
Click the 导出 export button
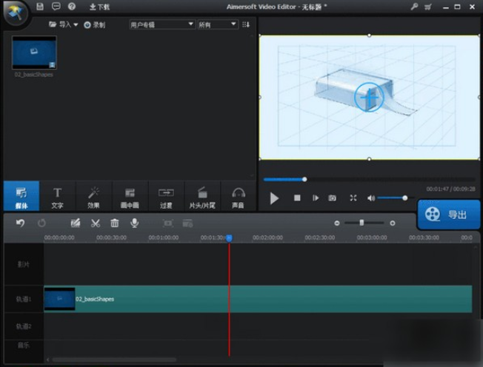coord(448,215)
